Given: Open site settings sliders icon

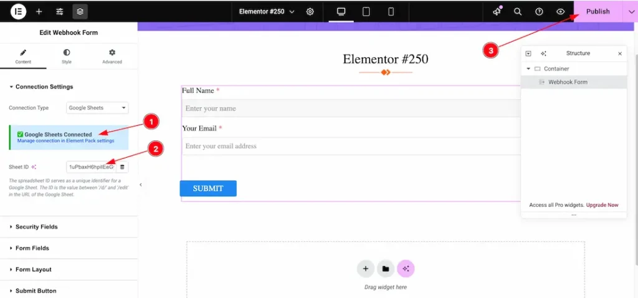Looking at the screenshot, I should [x=60, y=11].
